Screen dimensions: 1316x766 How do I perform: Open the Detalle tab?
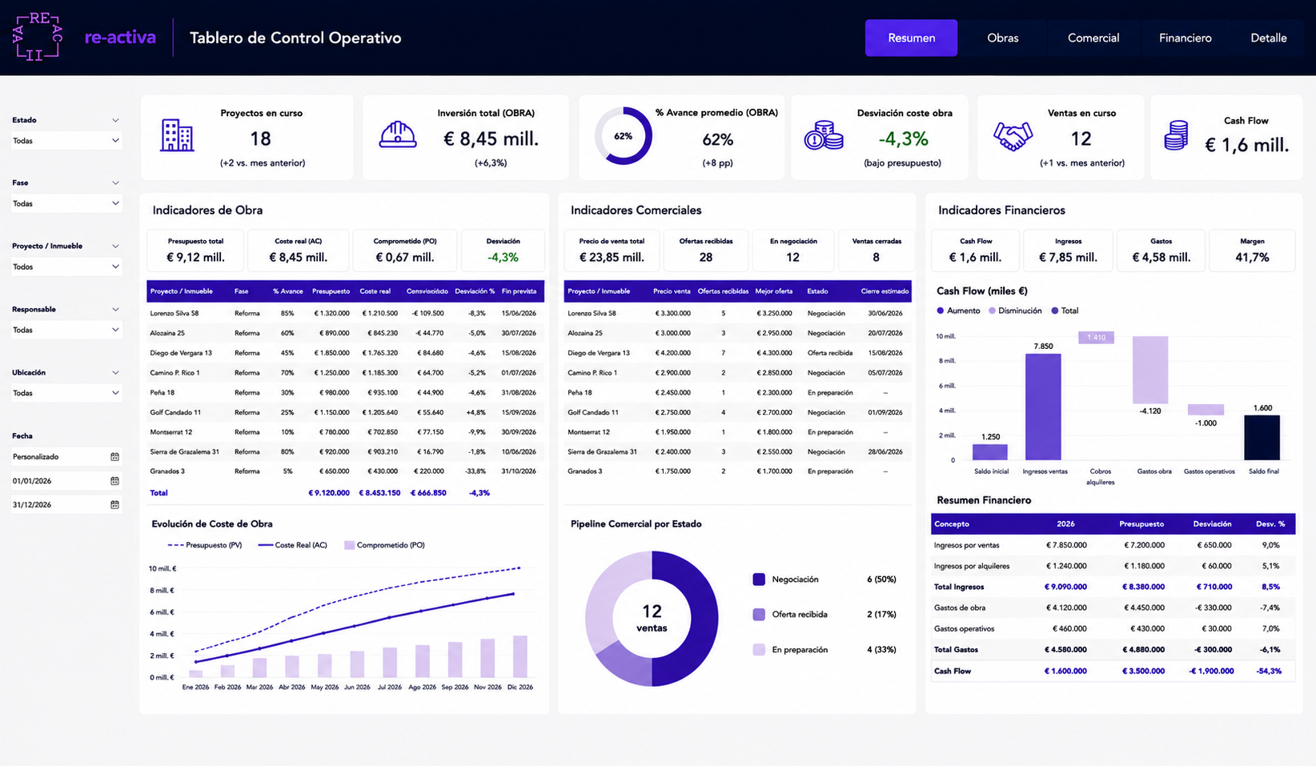(x=1269, y=38)
